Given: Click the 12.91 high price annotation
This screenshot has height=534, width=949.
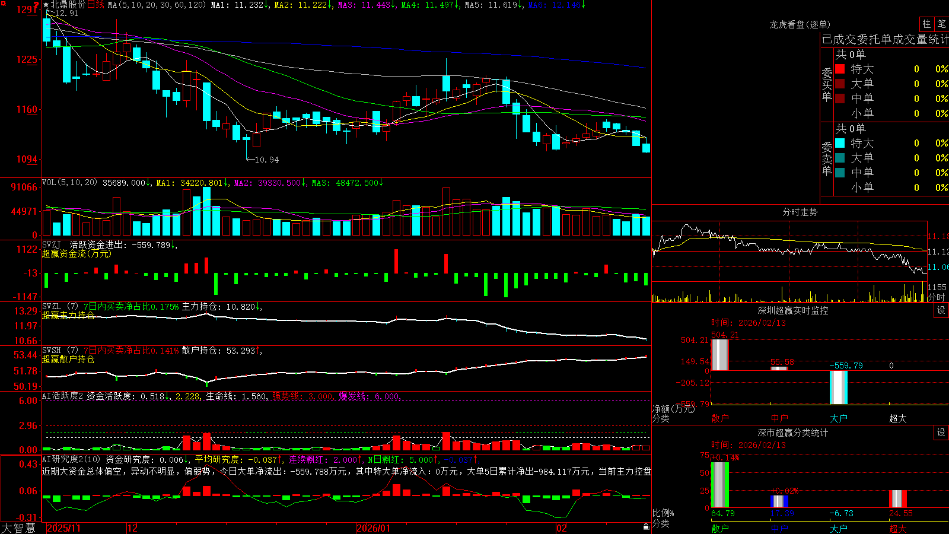Looking at the screenshot, I should 66,13.
